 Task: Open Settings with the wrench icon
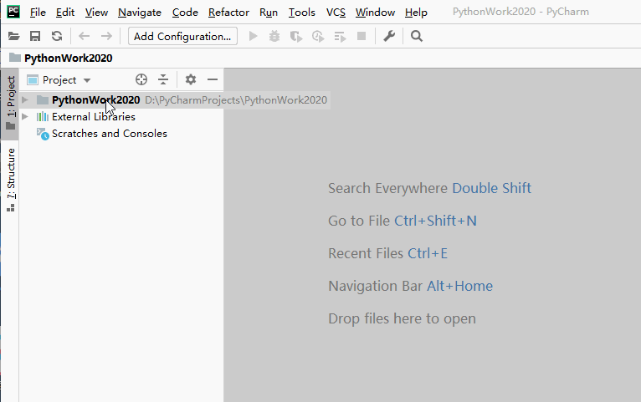coord(389,36)
